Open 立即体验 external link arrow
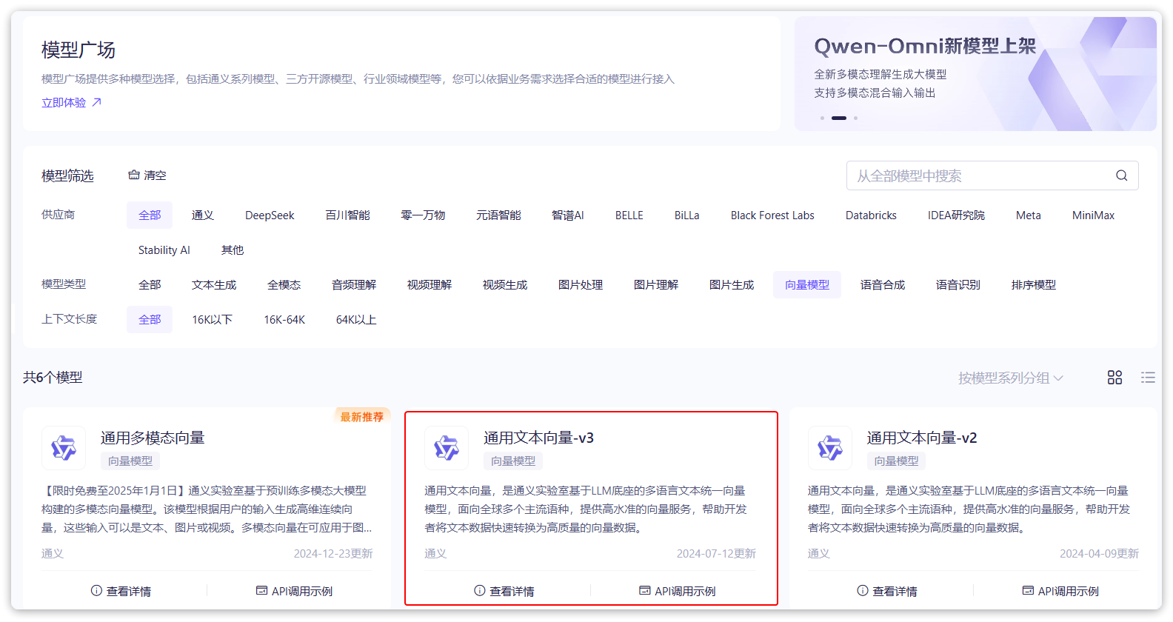 pos(96,103)
